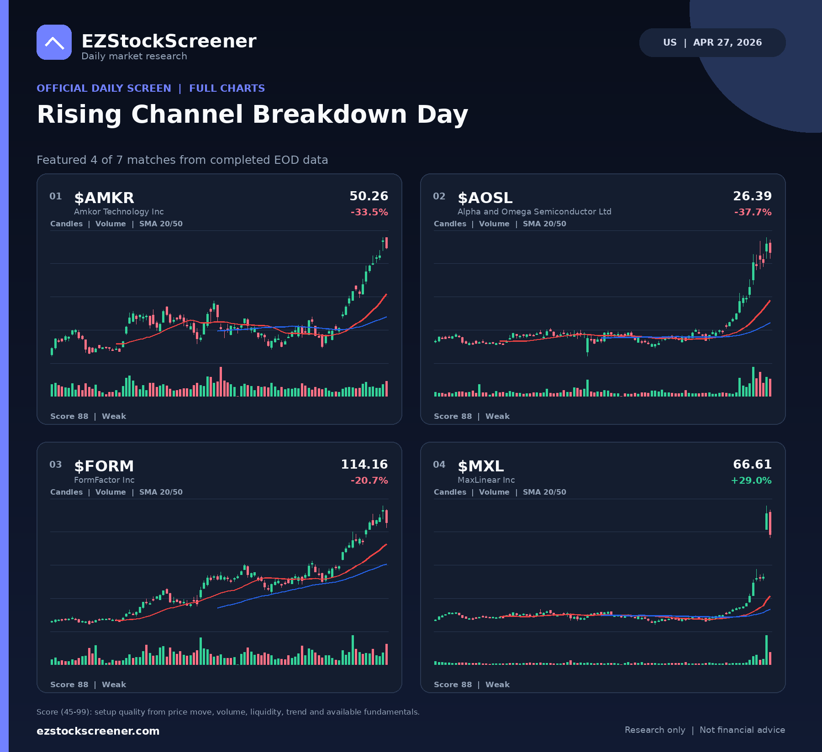Open the AOSL candlestick chart
The width and height of the screenshot is (822, 752).
[603, 297]
